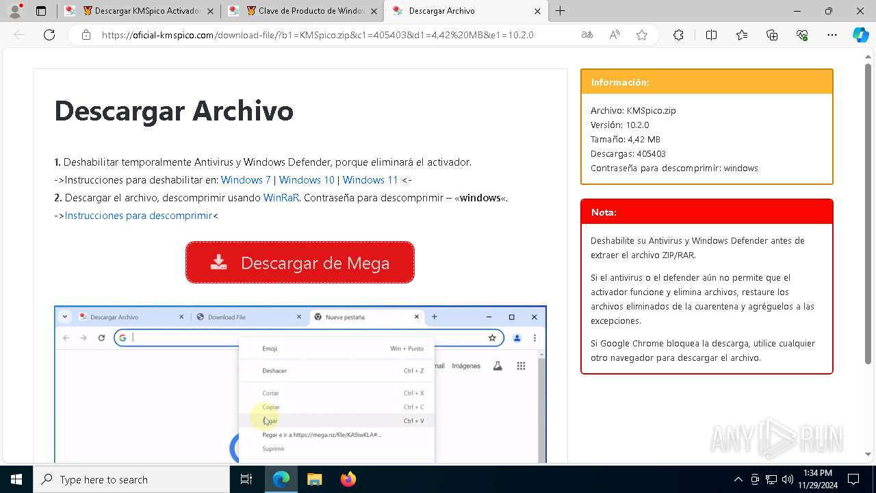Click the taskbar search box

[131, 479]
